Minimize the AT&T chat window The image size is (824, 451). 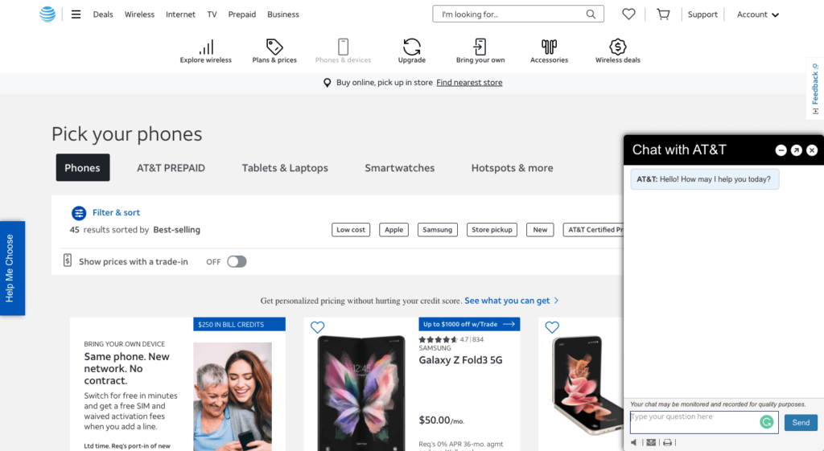tap(781, 150)
